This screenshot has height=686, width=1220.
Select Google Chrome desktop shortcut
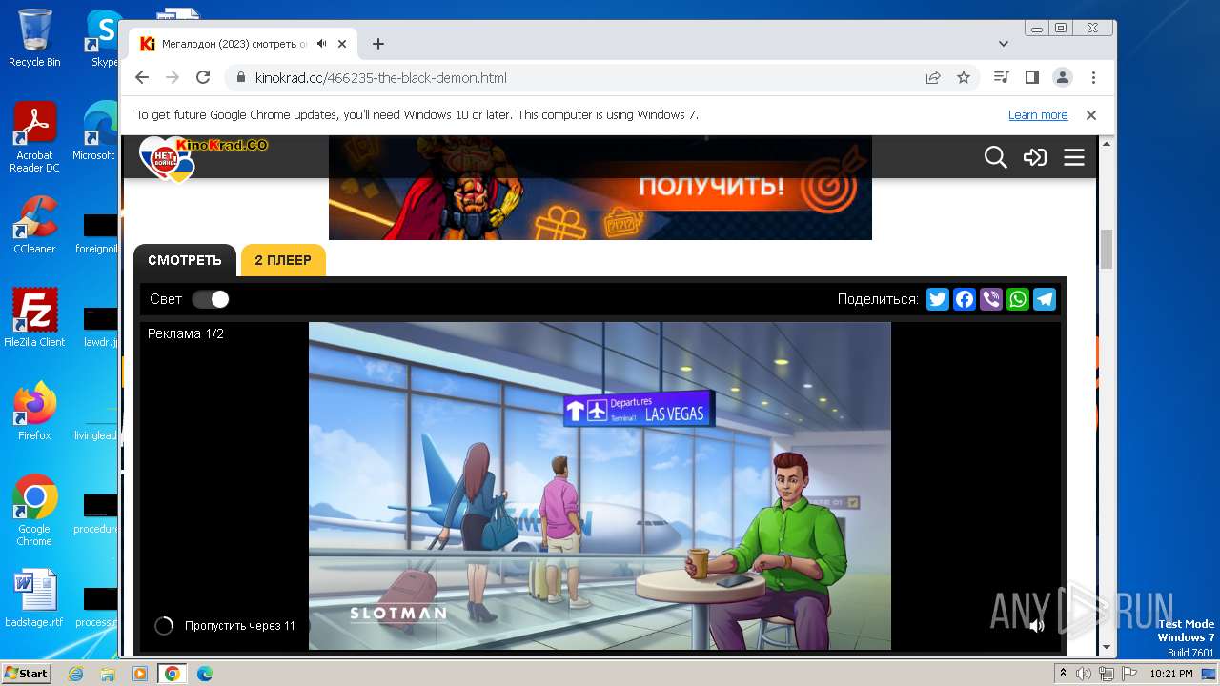click(x=34, y=511)
